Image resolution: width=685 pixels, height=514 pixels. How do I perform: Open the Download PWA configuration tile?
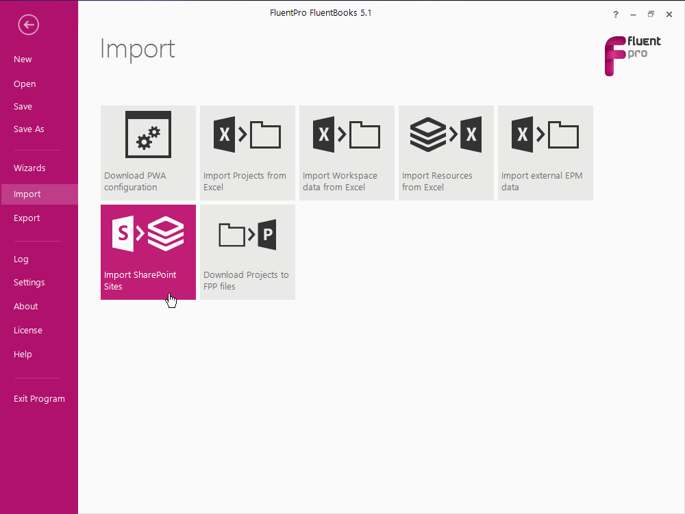(x=148, y=153)
